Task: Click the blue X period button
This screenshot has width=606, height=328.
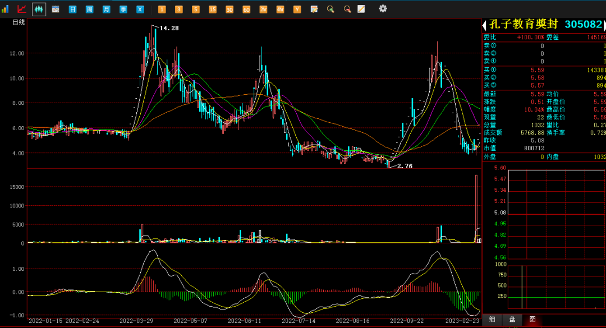Action: click(x=140, y=10)
